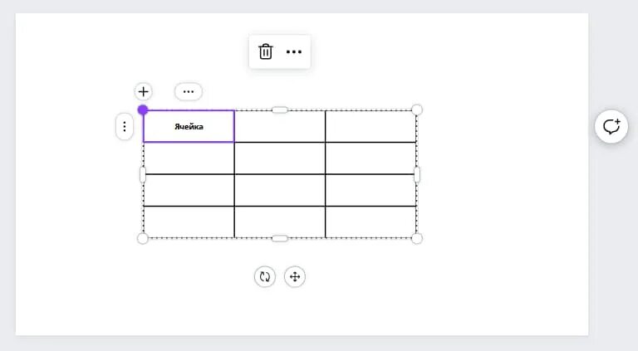Select the bottom-left table cell
The width and height of the screenshot is (638, 351).
(x=189, y=222)
